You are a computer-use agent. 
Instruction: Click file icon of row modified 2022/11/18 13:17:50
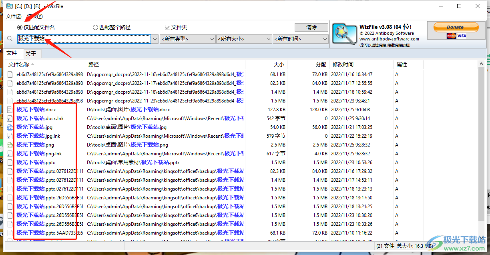(10, 198)
